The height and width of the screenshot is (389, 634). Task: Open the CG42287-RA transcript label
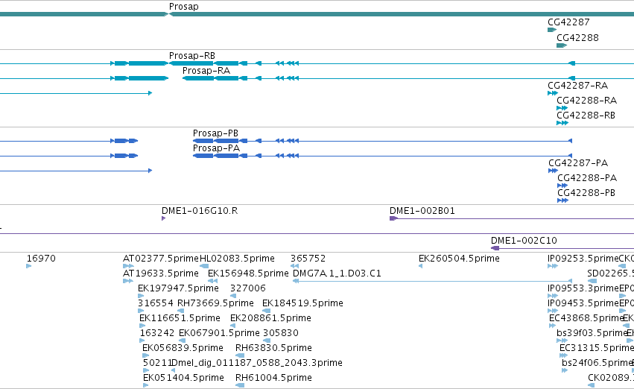click(578, 86)
